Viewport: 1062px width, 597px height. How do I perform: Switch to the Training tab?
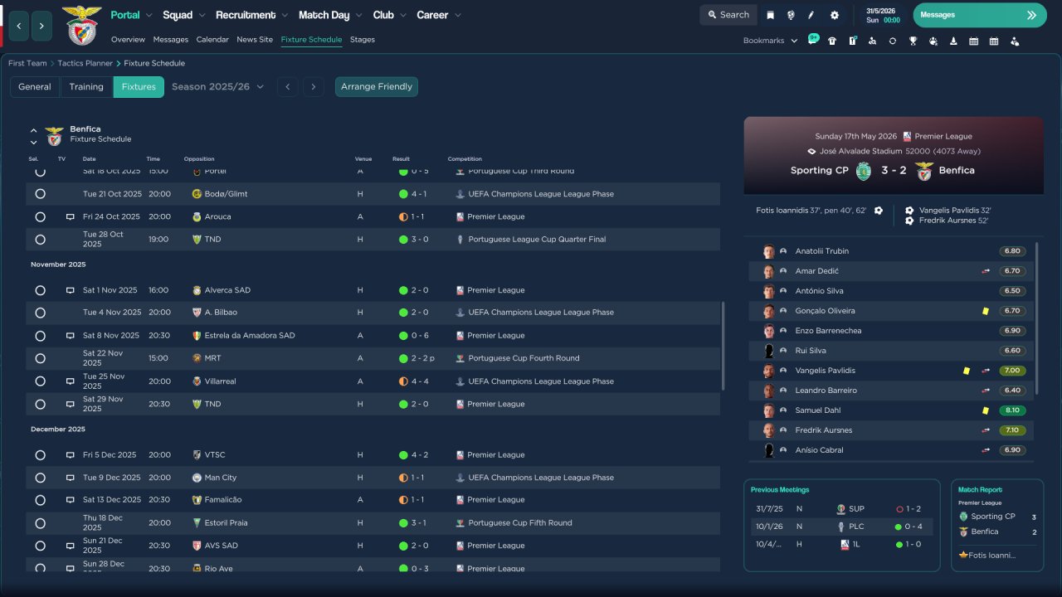point(86,87)
